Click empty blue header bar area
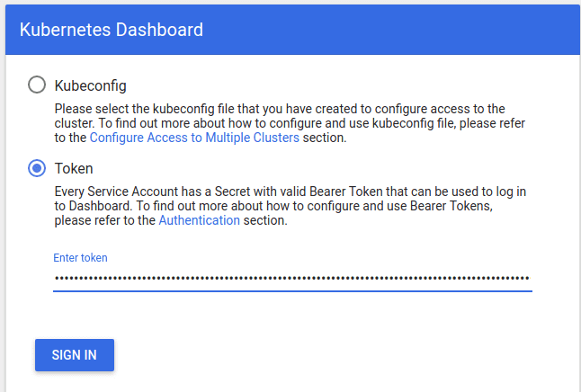 [x=405, y=30]
